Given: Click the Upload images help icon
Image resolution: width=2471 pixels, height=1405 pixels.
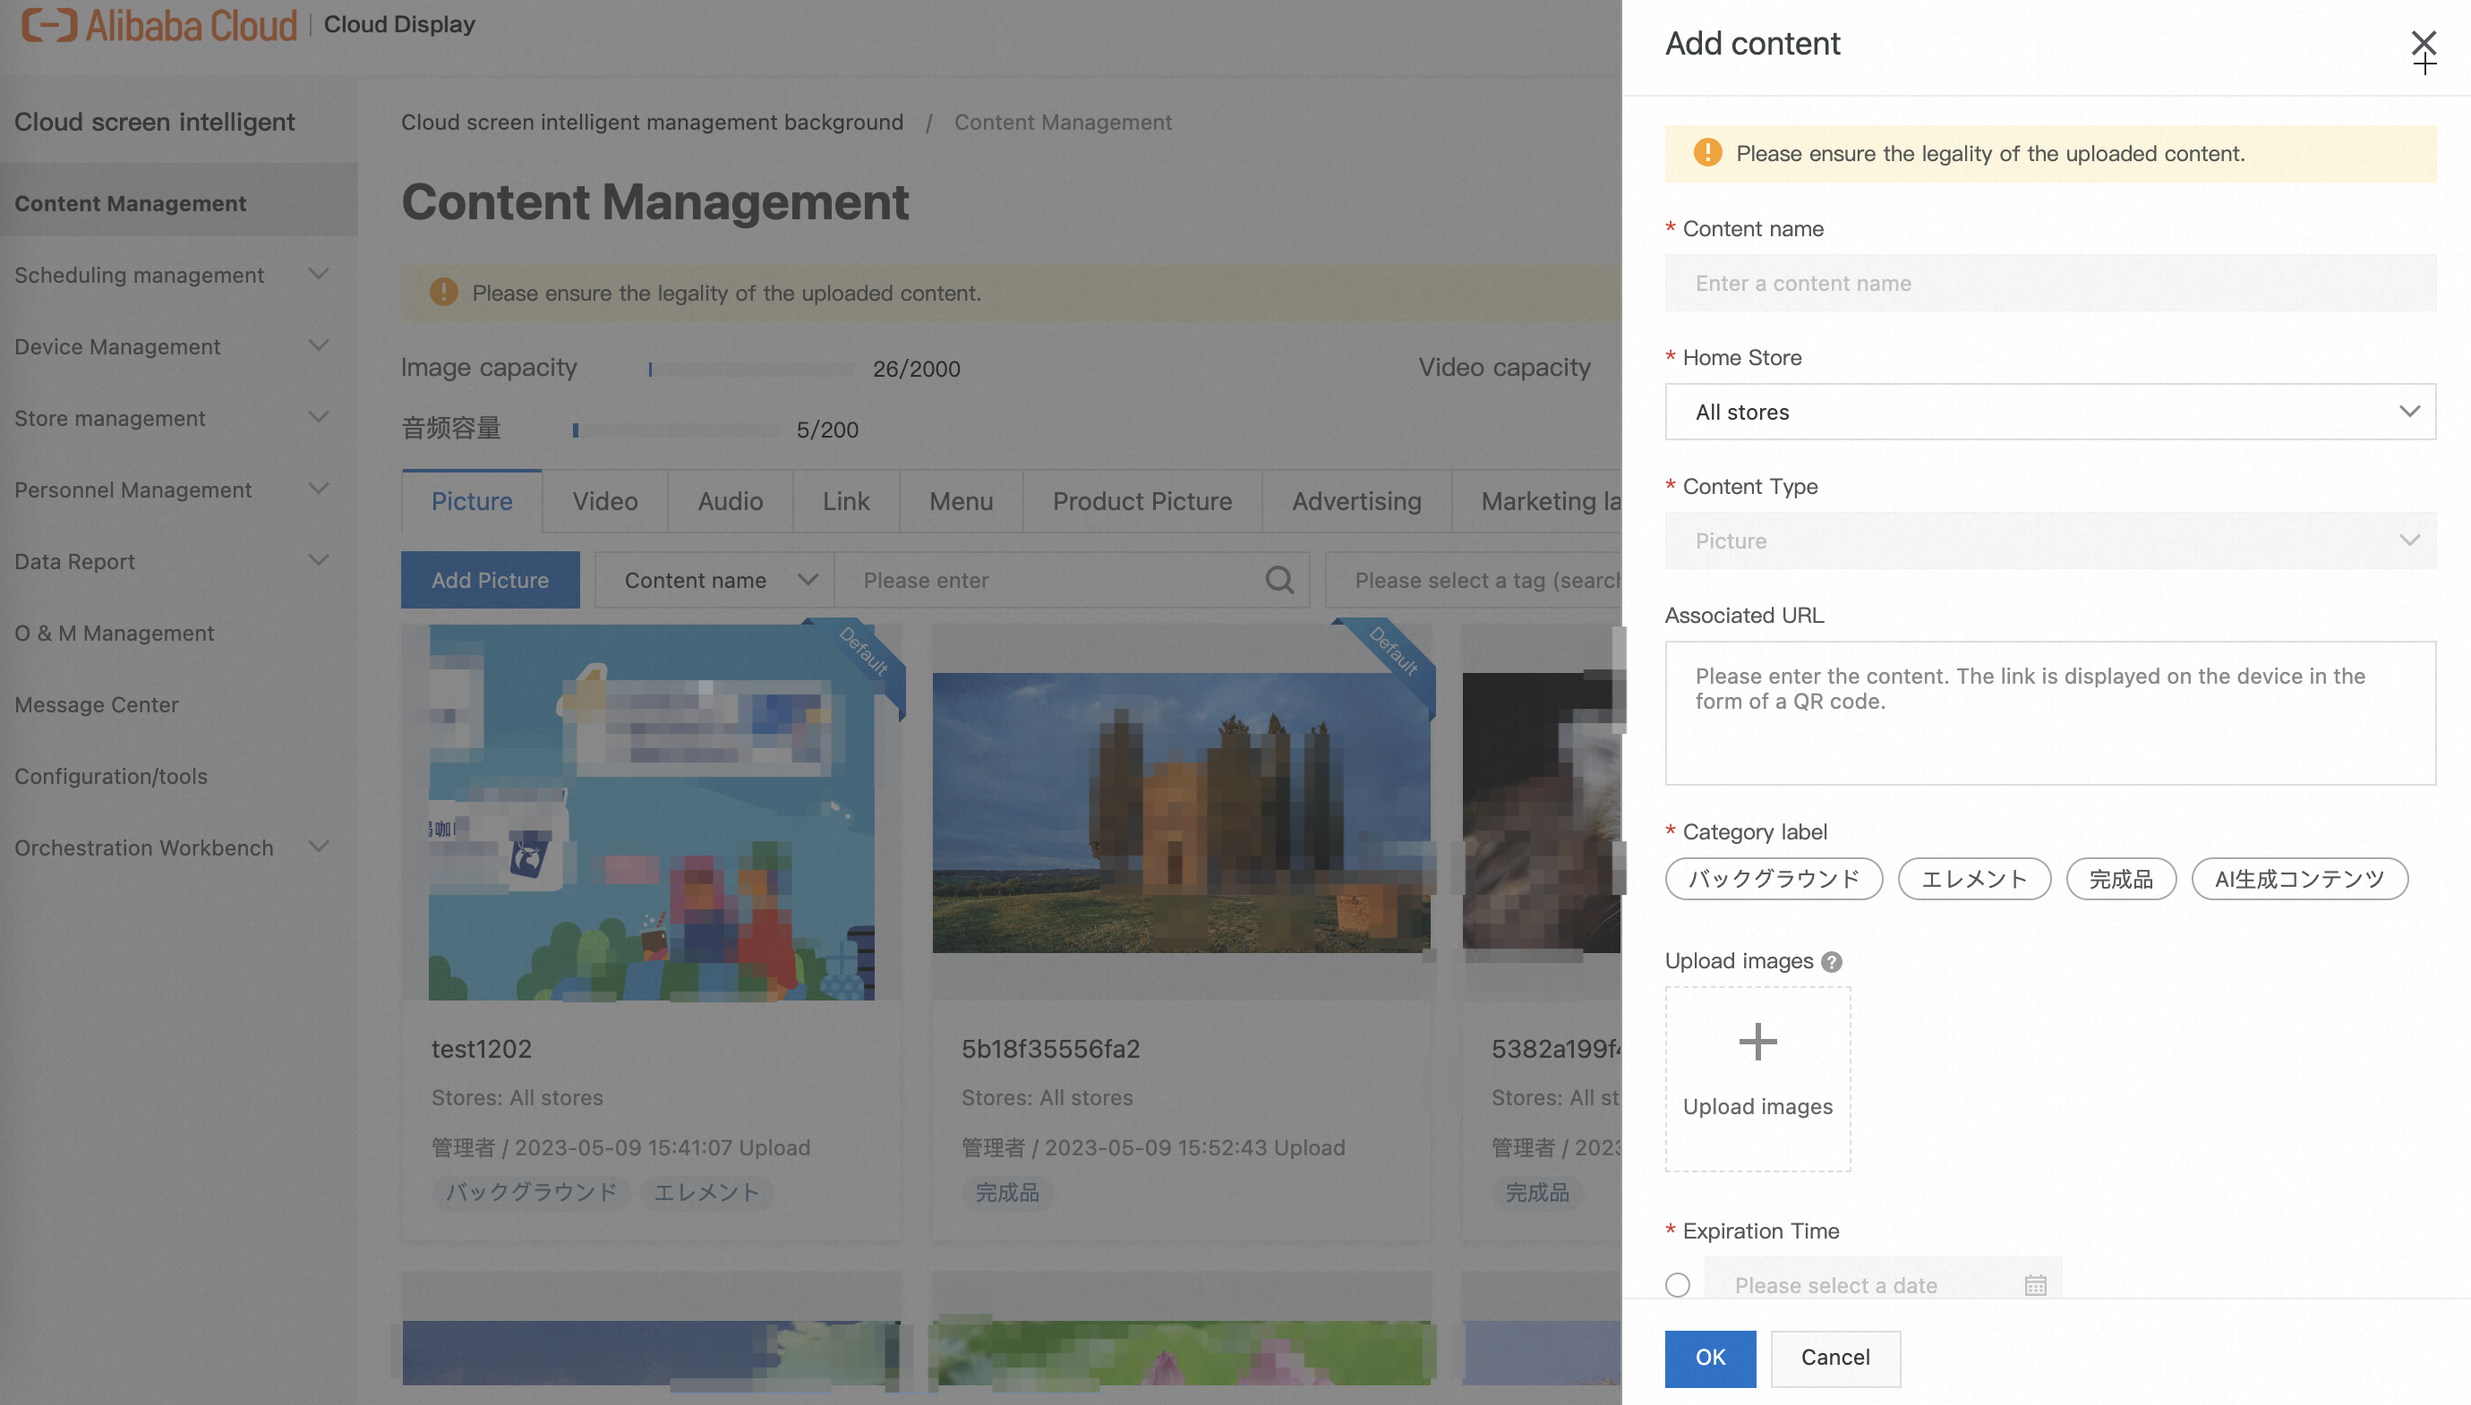Looking at the screenshot, I should (1831, 962).
